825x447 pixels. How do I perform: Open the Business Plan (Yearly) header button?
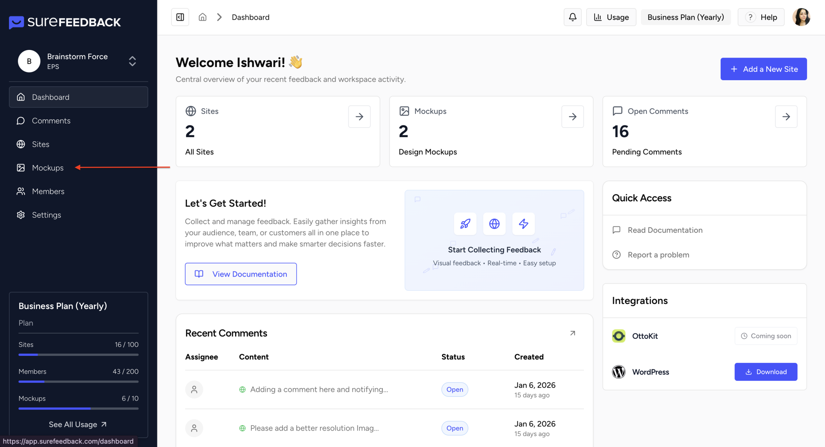point(685,17)
